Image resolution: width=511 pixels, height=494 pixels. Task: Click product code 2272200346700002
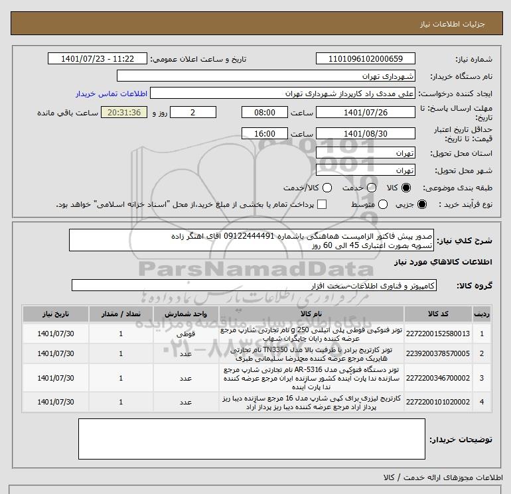[x=438, y=378]
